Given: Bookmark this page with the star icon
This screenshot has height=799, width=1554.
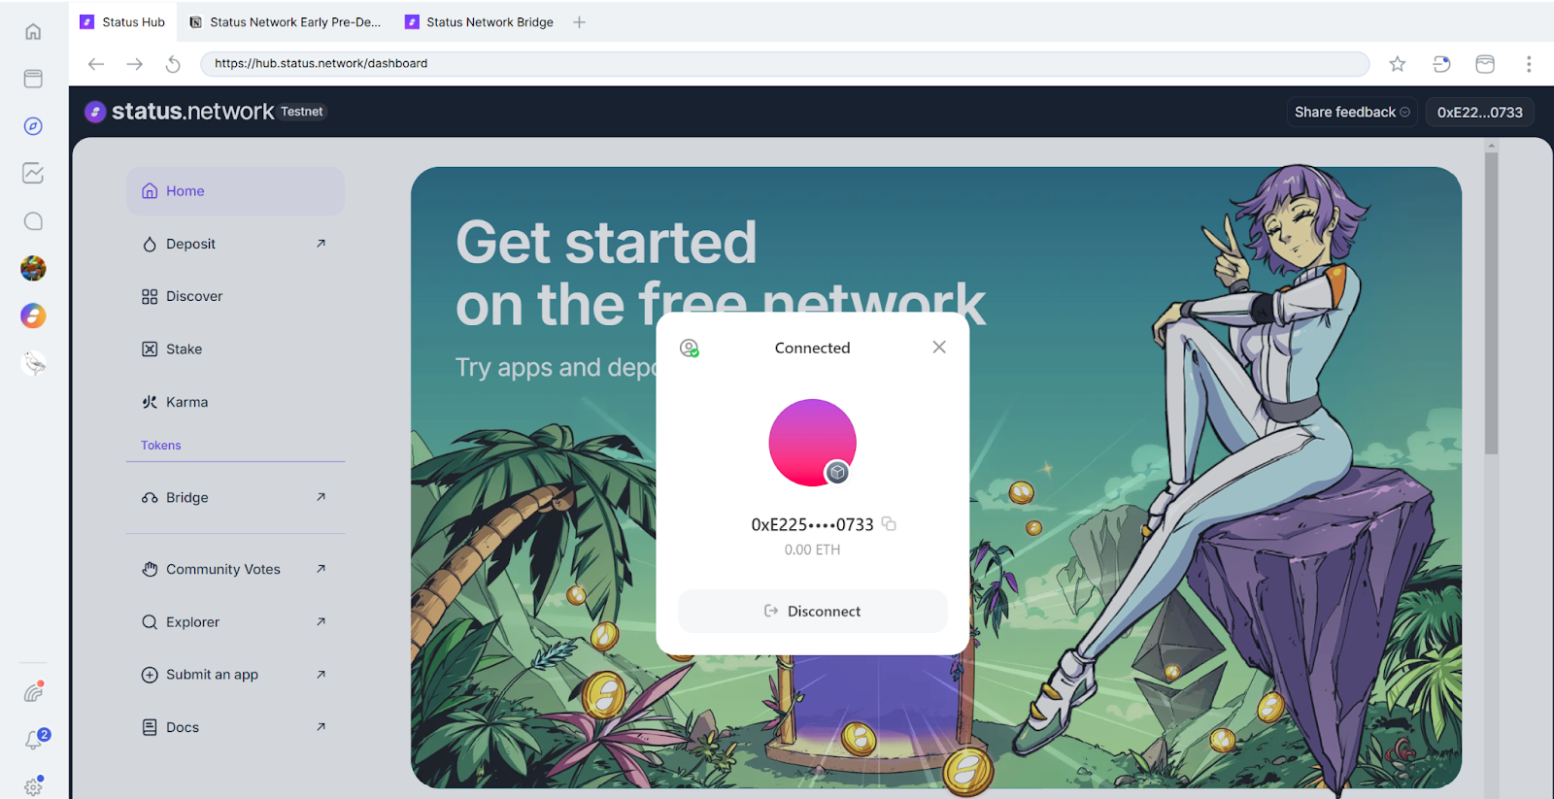Looking at the screenshot, I should pyautogui.click(x=1397, y=64).
